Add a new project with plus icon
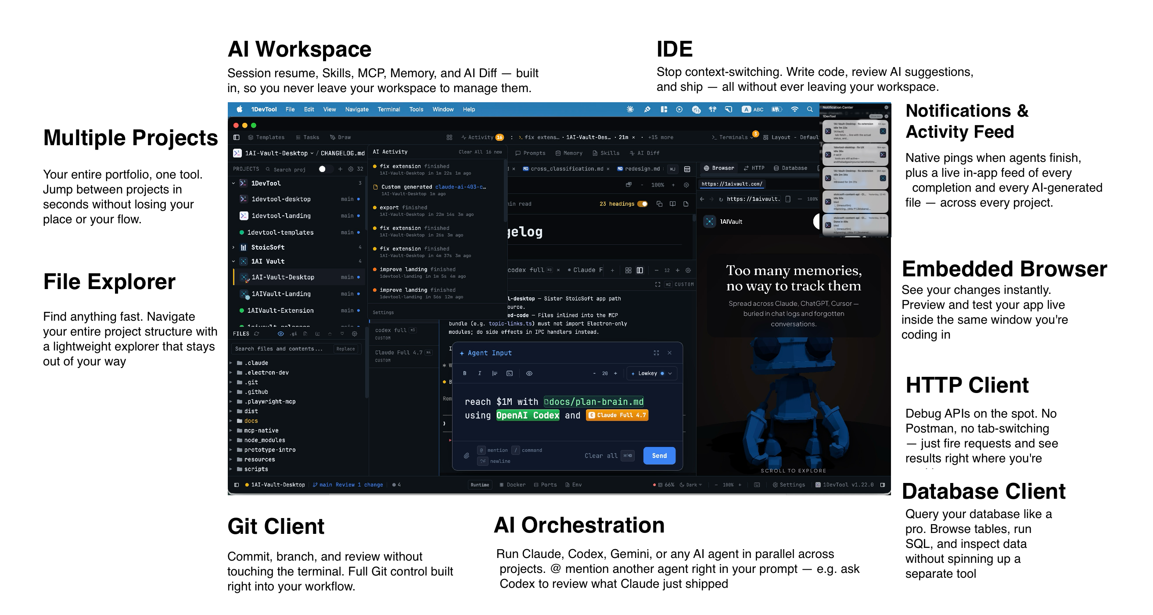Screen dimensions: 1153x615 [340, 169]
